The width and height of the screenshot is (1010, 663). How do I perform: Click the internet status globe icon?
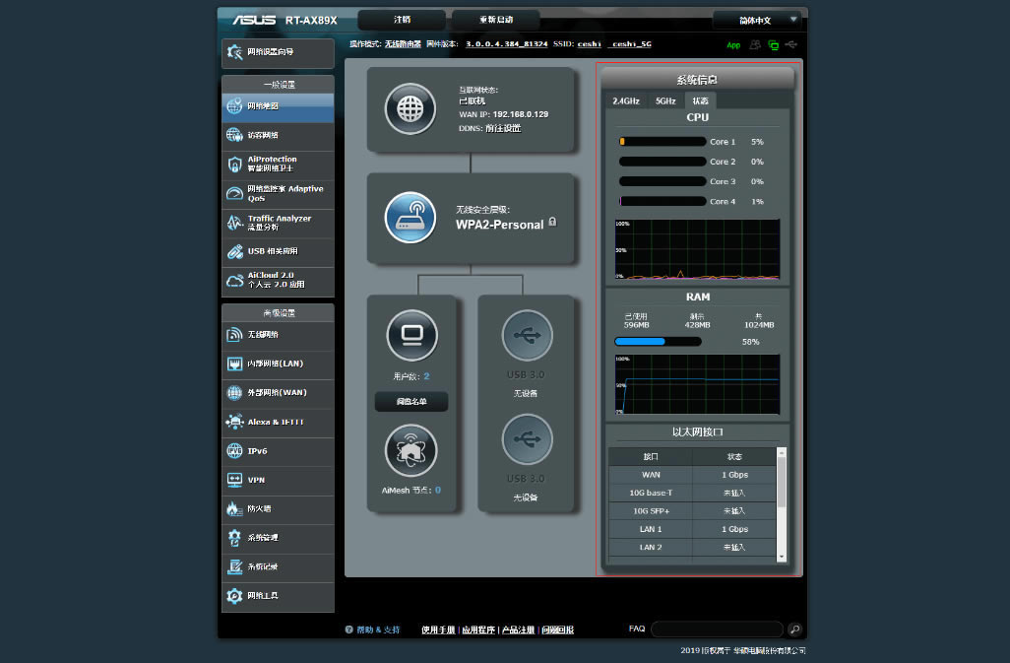(x=410, y=109)
